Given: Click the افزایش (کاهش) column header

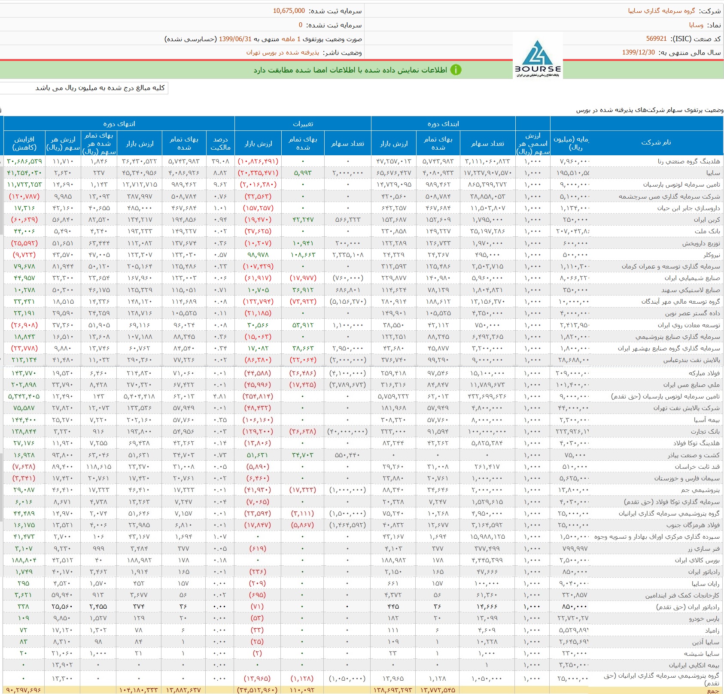Looking at the screenshot, I should [x=24, y=143].
